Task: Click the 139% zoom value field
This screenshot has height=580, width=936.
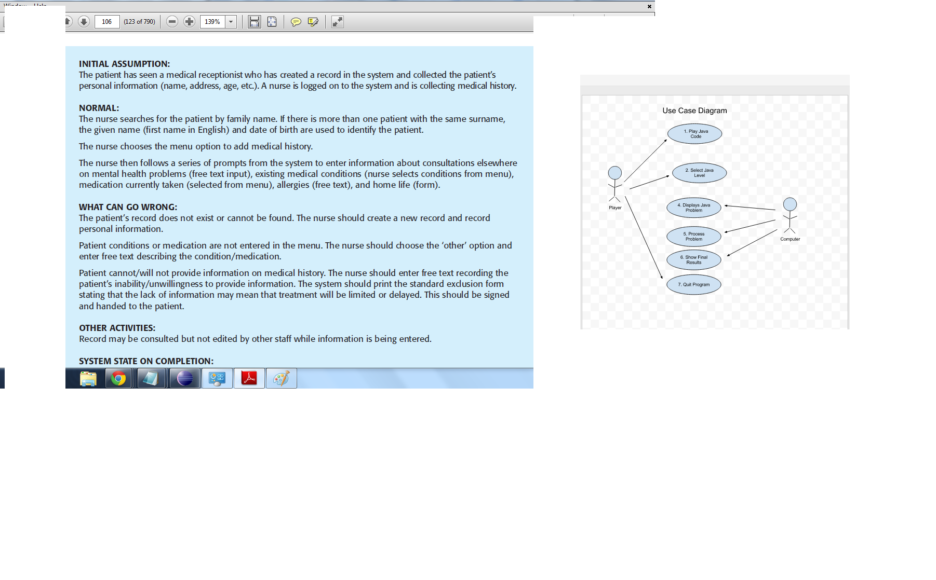Action: coord(212,22)
